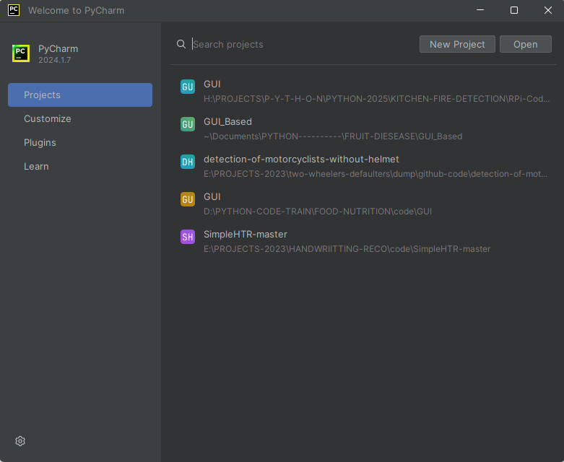The width and height of the screenshot is (564, 462).
Task: Click the Open button
Action: [x=526, y=44]
